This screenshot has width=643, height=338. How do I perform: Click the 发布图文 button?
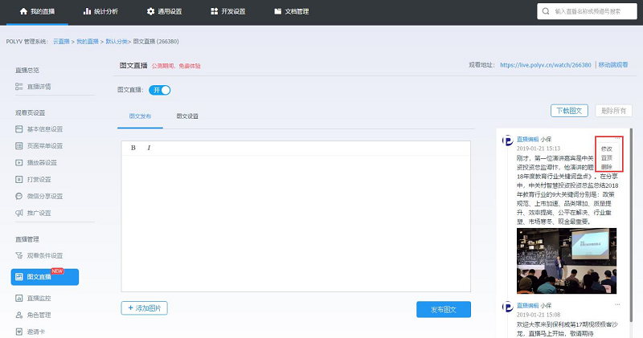[444, 309]
